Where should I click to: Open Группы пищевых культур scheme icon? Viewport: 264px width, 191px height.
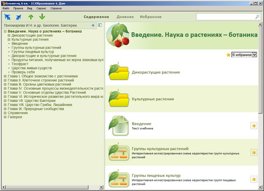pyautogui.click(x=119, y=179)
